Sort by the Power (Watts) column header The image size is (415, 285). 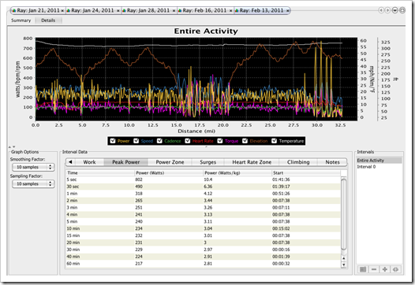click(x=169, y=172)
